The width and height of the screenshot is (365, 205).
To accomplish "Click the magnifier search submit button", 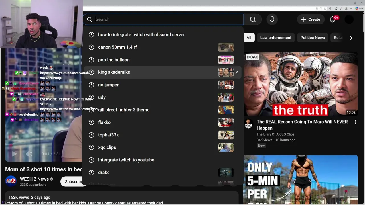I will coord(253,19).
